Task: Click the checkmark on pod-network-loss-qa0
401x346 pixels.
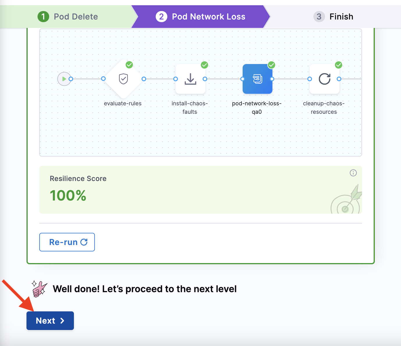Action: [271, 65]
